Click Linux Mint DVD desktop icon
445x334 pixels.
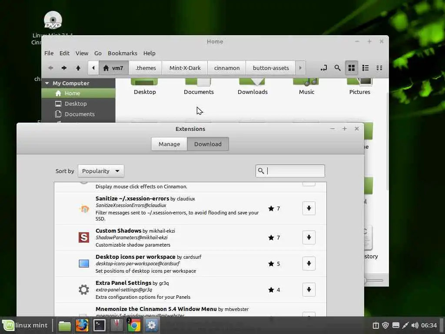coord(53,20)
